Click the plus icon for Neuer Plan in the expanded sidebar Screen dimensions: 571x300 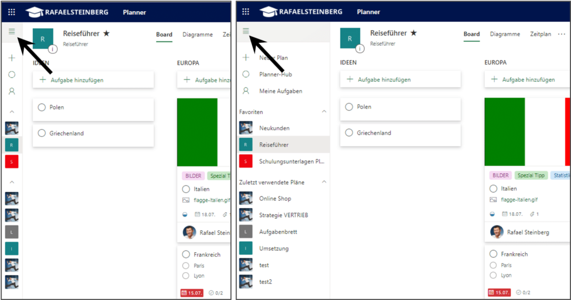(x=246, y=57)
